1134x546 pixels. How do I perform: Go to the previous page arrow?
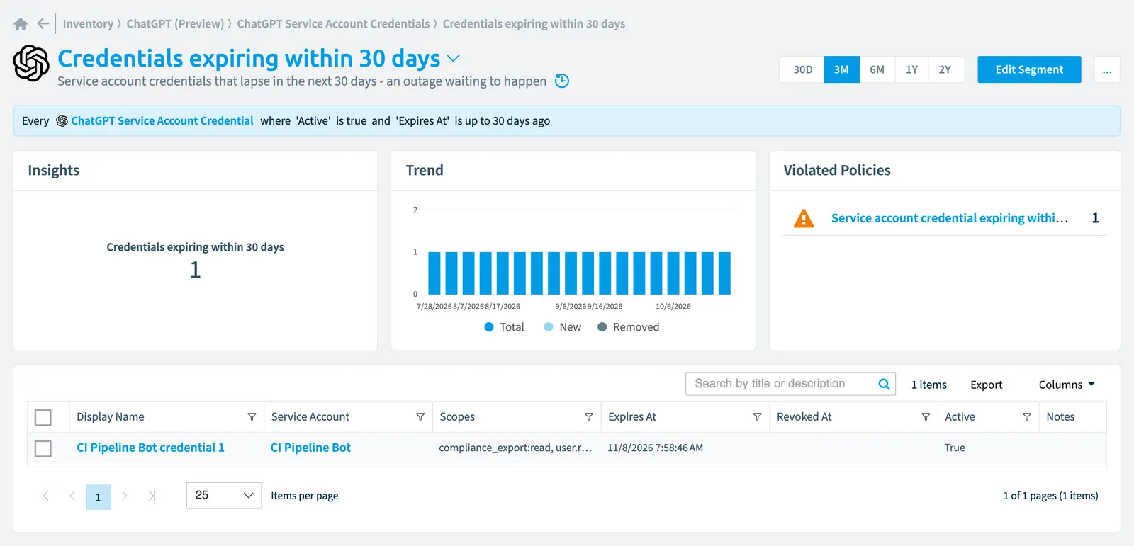pyautogui.click(x=72, y=496)
